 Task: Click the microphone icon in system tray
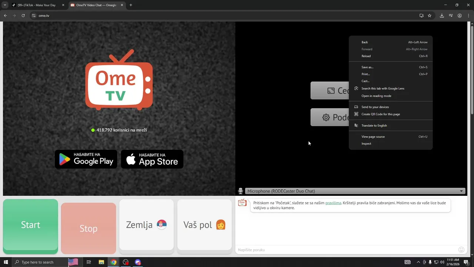(430, 262)
